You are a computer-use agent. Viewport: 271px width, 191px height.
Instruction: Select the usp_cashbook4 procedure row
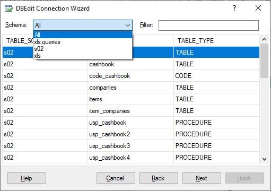131,158
